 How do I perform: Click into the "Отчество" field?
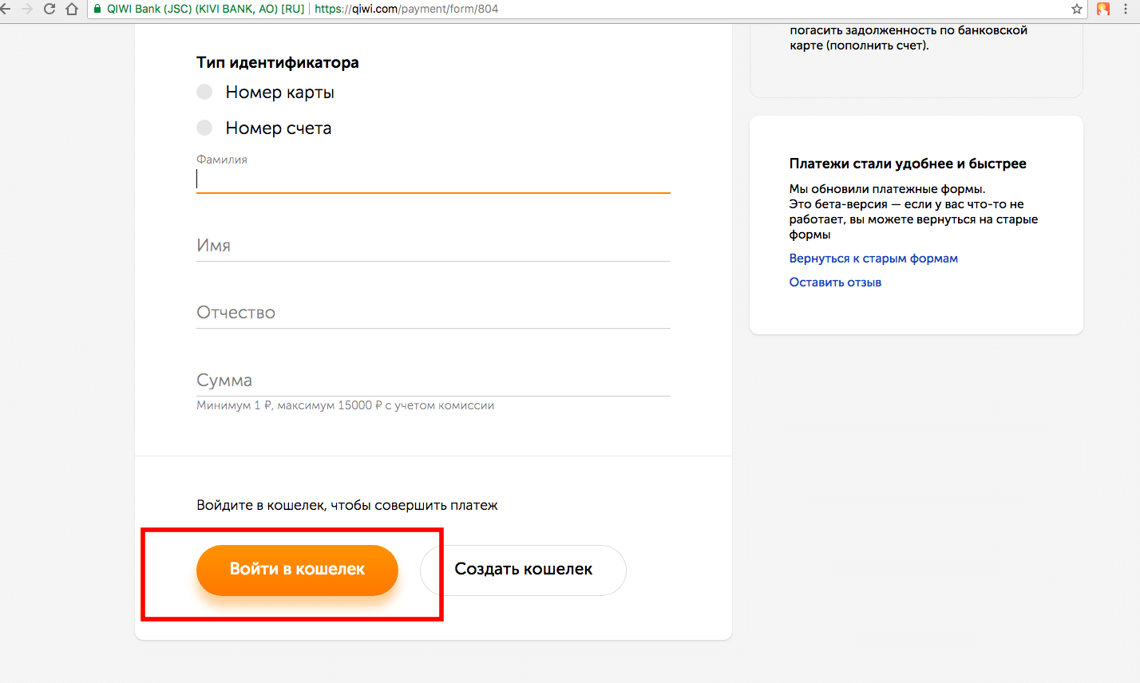pos(433,314)
